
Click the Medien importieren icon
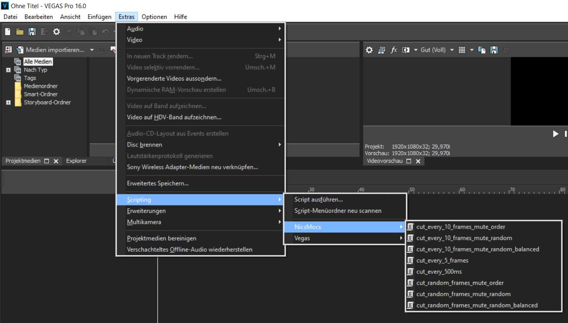20,50
